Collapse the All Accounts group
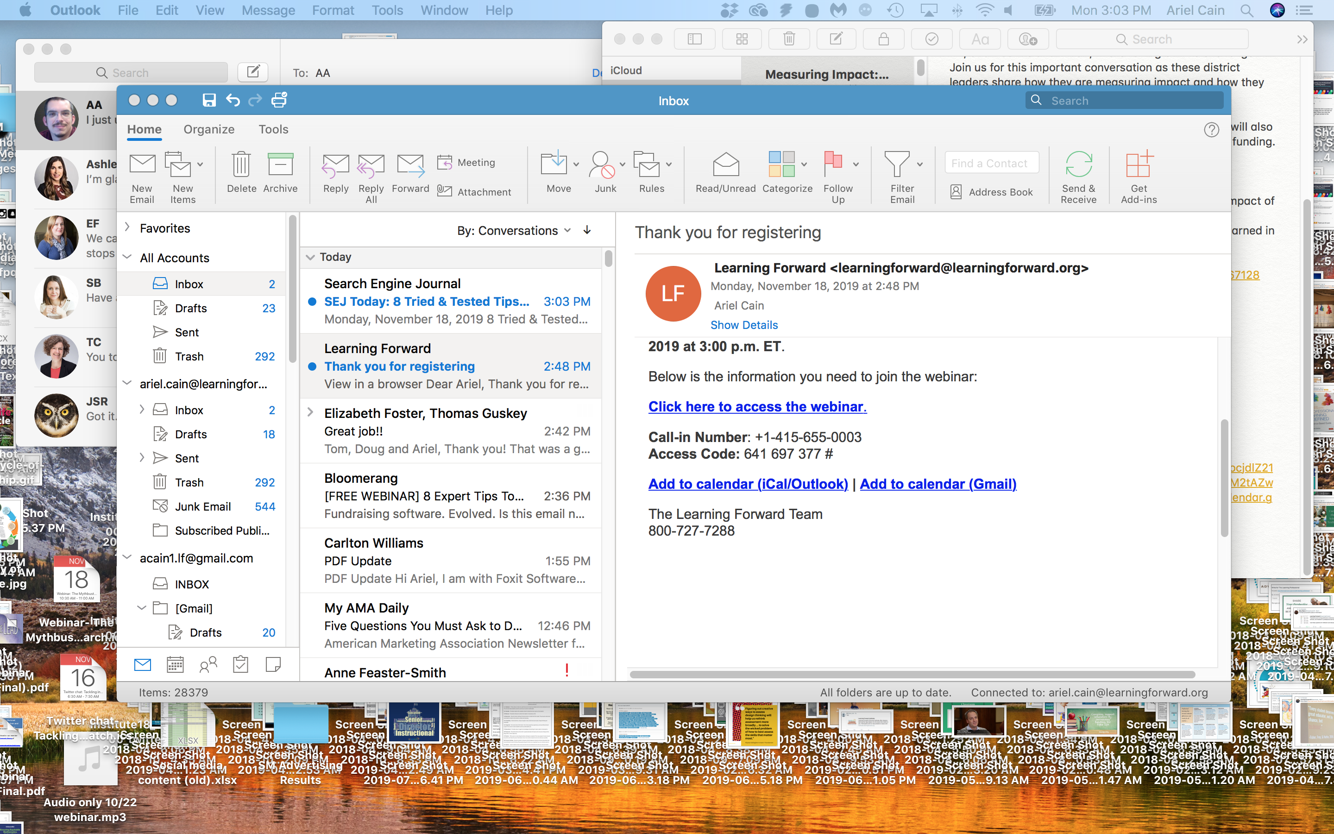Screen dimensions: 1334x834 [127, 257]
